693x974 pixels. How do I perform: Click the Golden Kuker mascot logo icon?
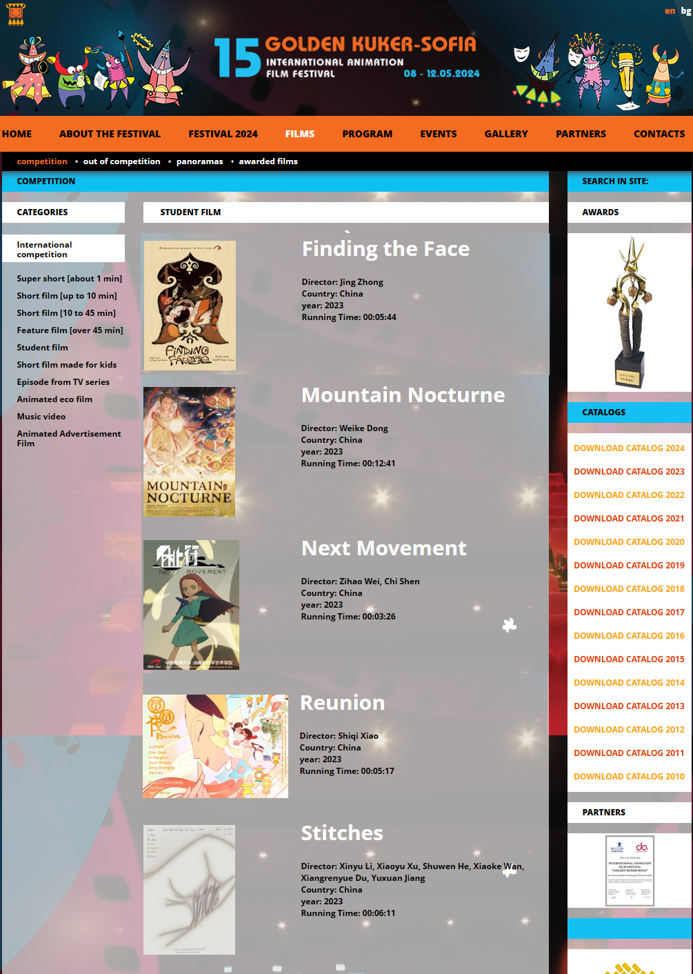pyautogui.click(x=16, y=14)
